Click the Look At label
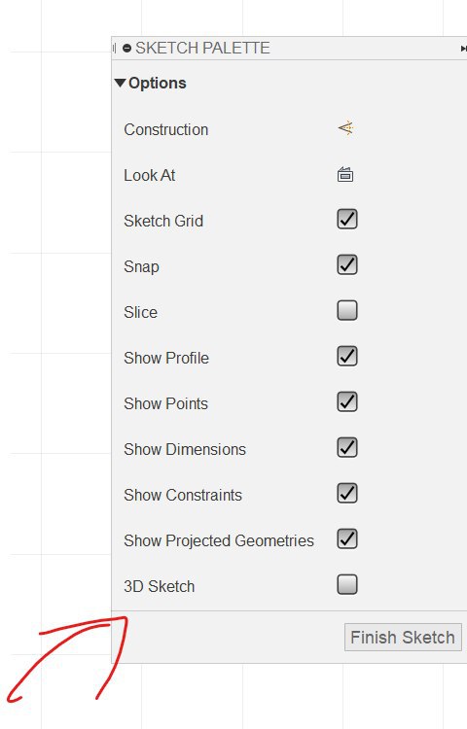 (x=149, y=175)
